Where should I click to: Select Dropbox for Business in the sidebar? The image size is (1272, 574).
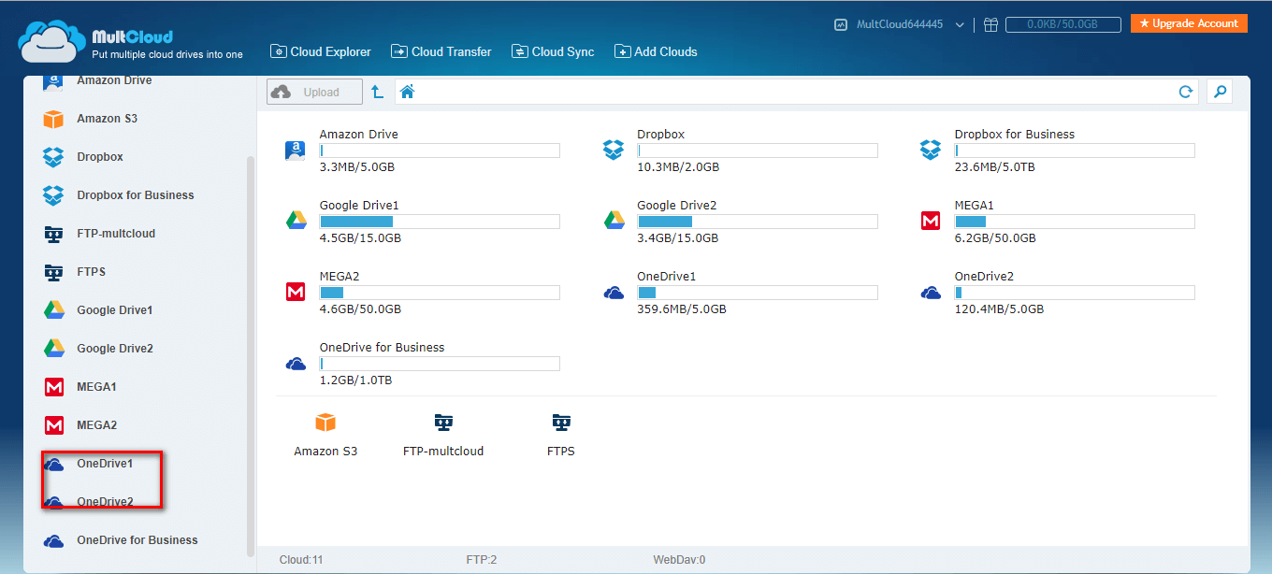pyautogui.click(x=135, y=195)
